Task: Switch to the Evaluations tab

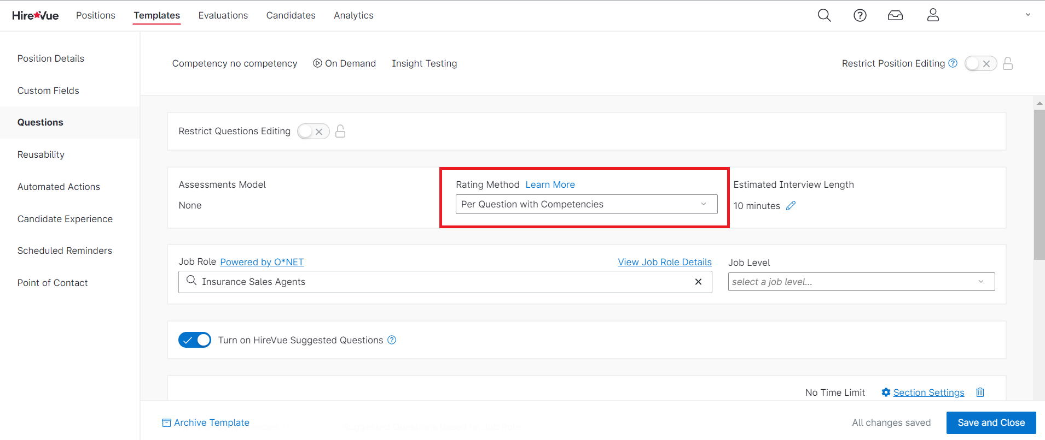Action: pos(223,15)
